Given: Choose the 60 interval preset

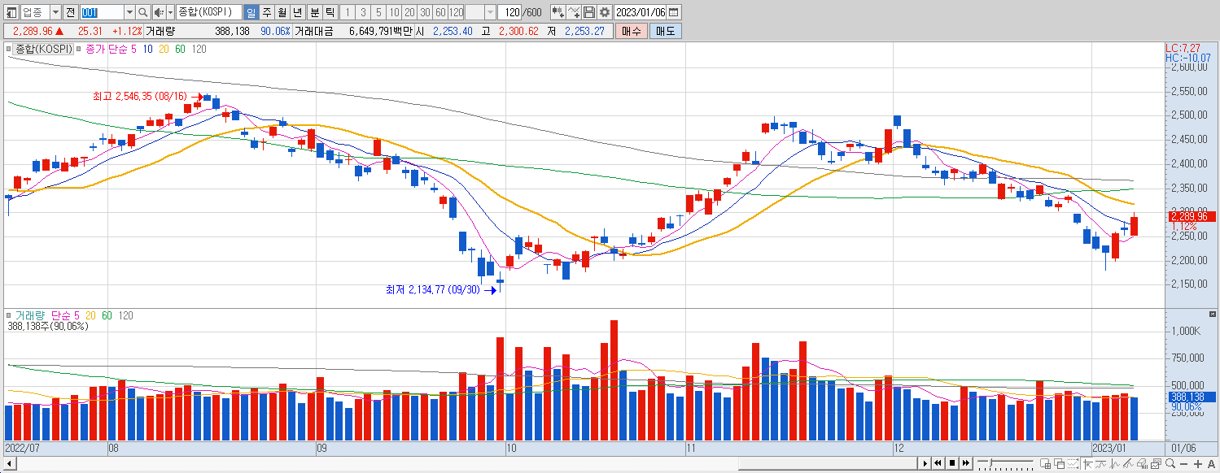Looking at the screenshot, I should (440, 12).
